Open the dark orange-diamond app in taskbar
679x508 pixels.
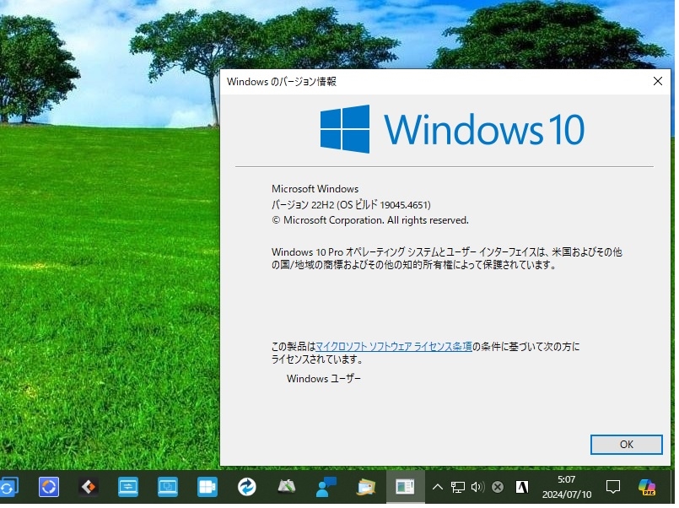[89, 487]
